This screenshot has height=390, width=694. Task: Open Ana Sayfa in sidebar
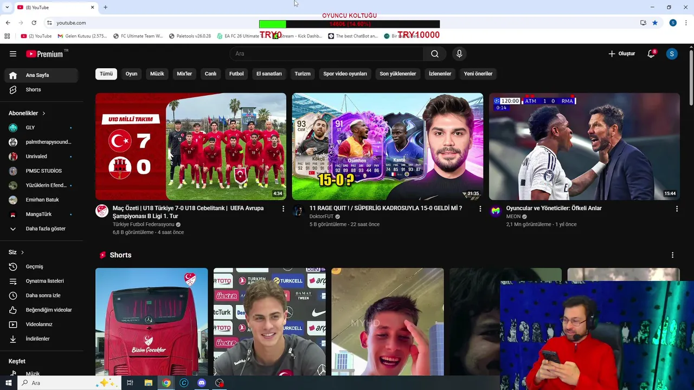41,75
